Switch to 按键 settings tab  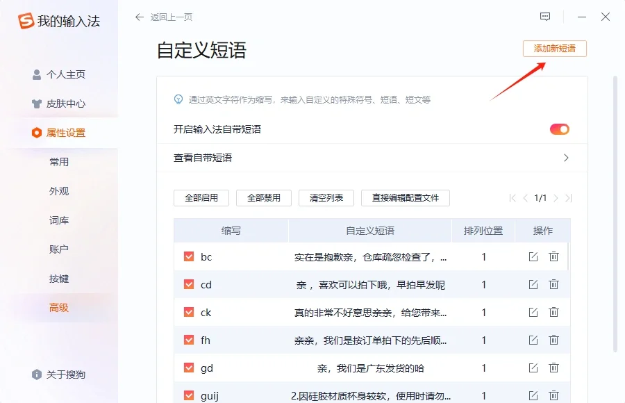[59, 279]
